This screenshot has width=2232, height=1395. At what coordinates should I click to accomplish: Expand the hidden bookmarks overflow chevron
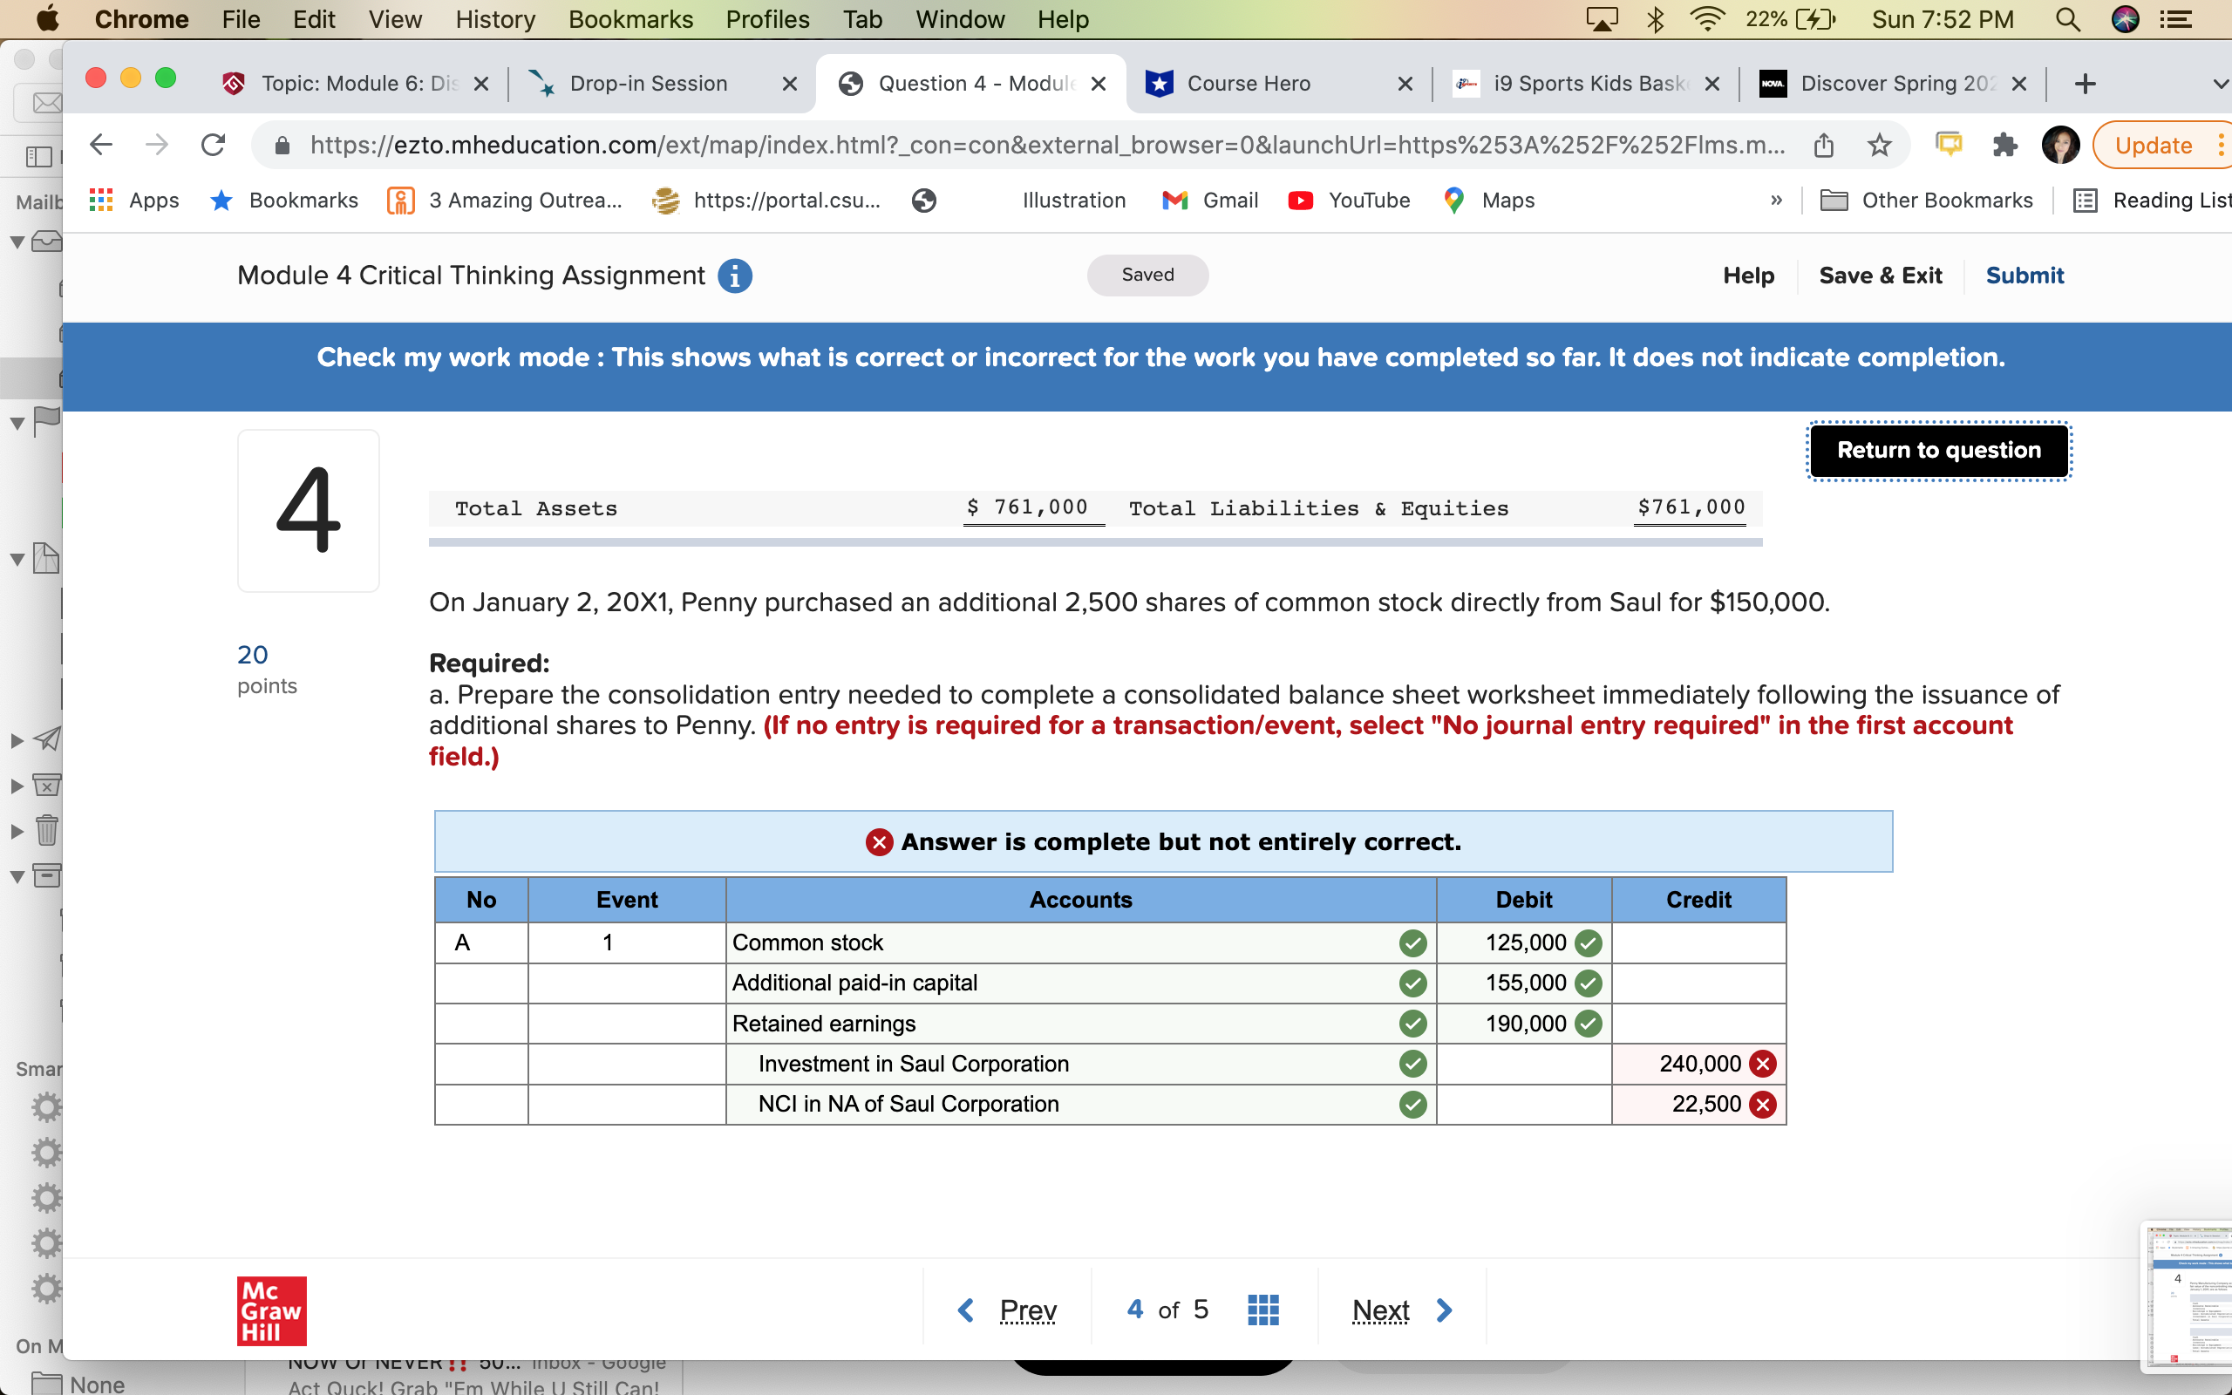point(1776,201)
